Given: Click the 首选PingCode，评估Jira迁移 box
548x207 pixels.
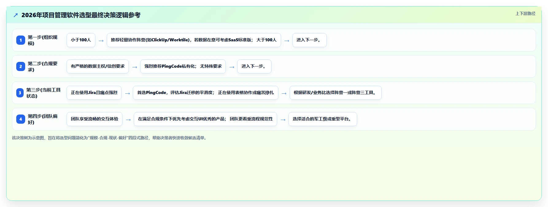Looking at the screenshot, I should 206,93.
